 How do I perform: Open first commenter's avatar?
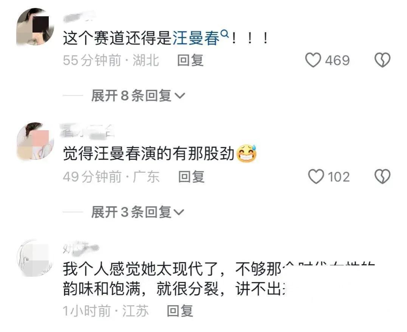35,26
